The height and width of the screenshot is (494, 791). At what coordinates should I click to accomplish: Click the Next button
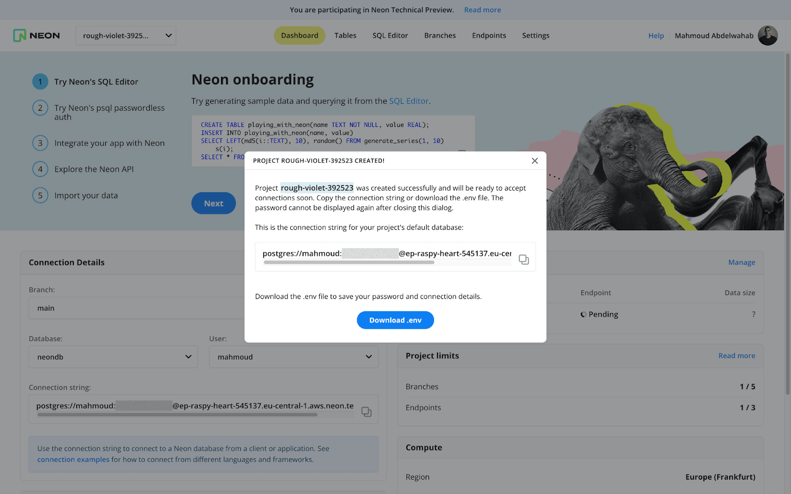(214, 203)
